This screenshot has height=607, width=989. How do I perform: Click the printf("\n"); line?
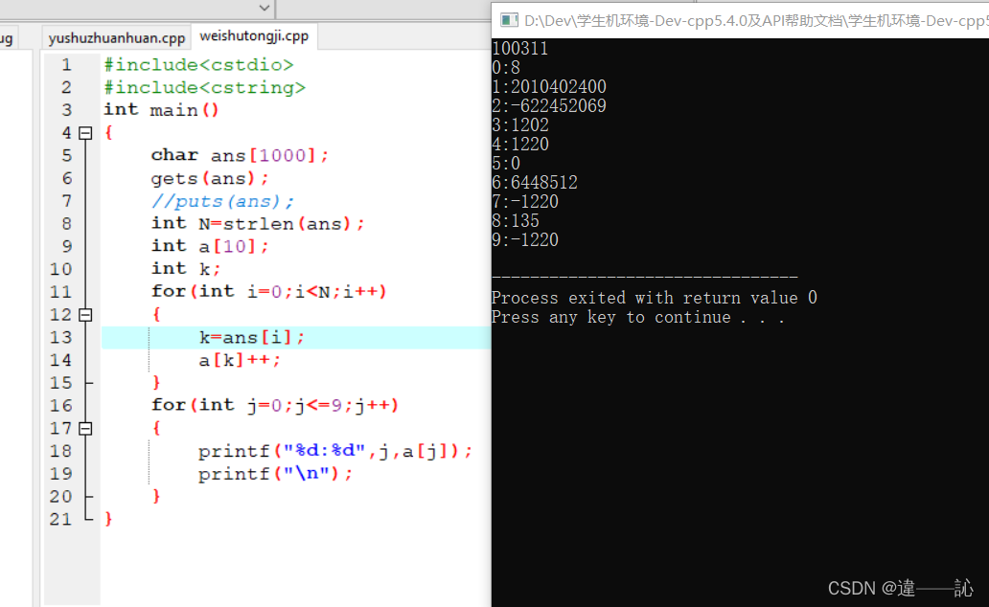[276, 474]
